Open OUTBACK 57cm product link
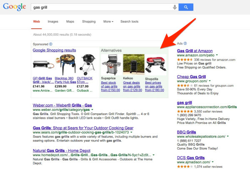 click(x=85, y=80)
